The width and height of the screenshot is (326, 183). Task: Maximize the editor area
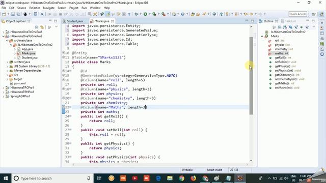(252, 21)
